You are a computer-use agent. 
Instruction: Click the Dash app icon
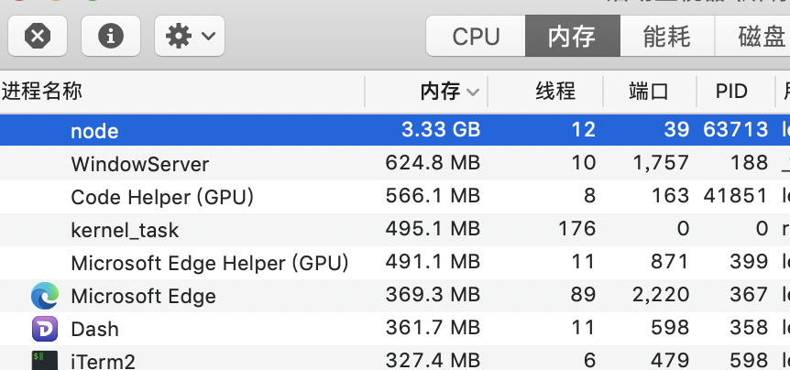pyautogui.click(x=45, y=329)
